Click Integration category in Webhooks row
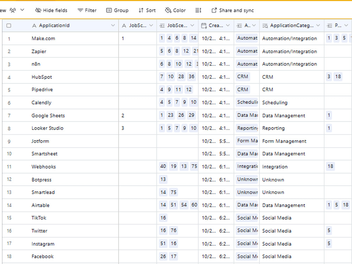Screen dimensions: 352x264 (275, 167)
